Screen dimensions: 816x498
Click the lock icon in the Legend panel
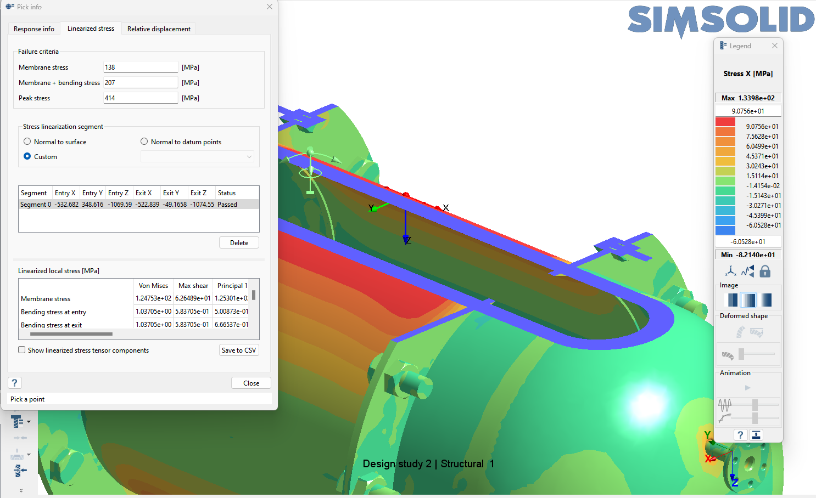coord(765,271)
